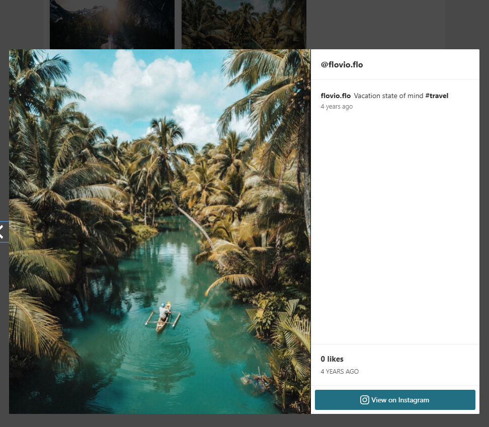
Task: Select the dimmed palm trees thumbnail behind the popup
Action: click(243, 24)
